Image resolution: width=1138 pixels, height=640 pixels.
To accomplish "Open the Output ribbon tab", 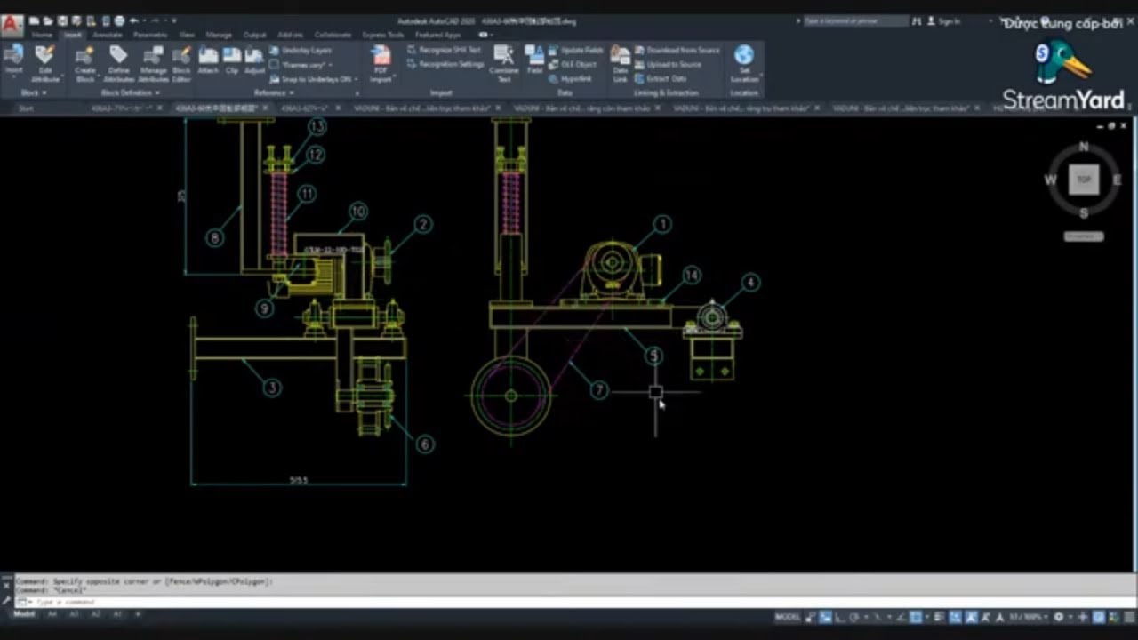I will pos(255,35).
